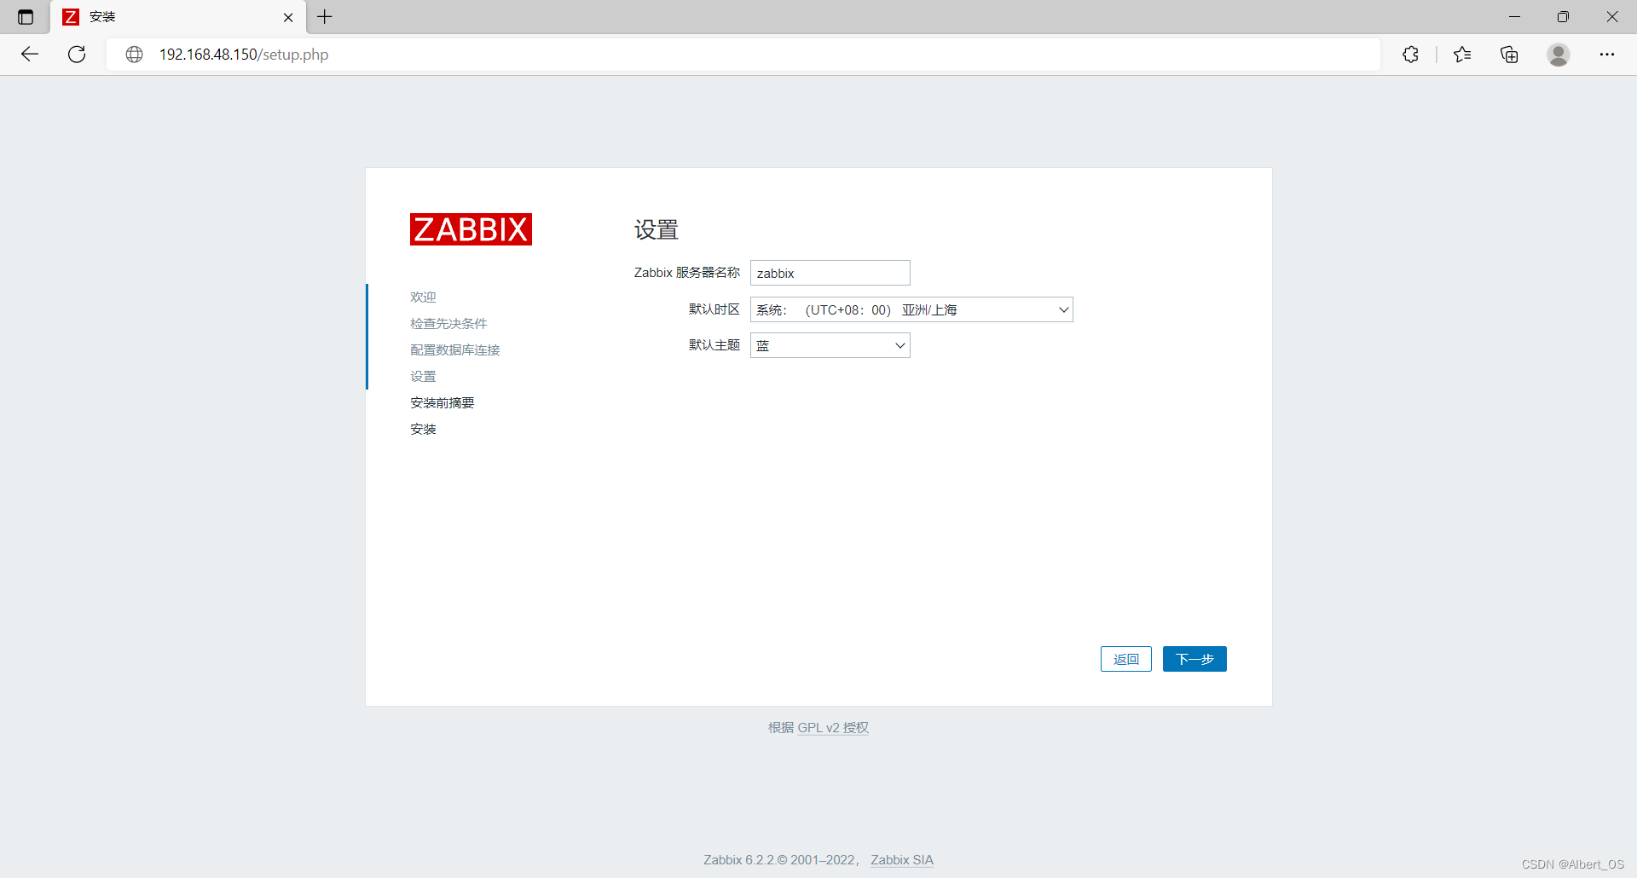Open the tab actions menu icon
The height and width of the screenshot is (878, 1637).
coord(26,17)
